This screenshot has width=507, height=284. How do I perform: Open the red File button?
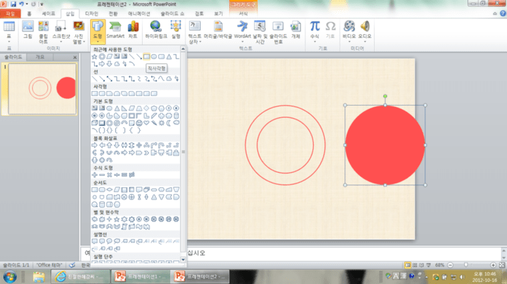tap(10, 14)
